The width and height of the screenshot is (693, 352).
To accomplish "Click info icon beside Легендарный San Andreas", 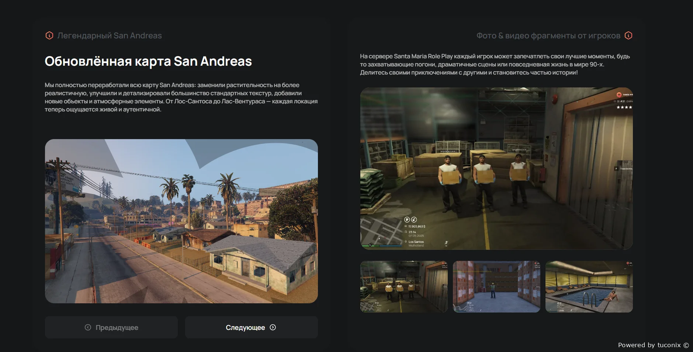I will click(49, 35).
